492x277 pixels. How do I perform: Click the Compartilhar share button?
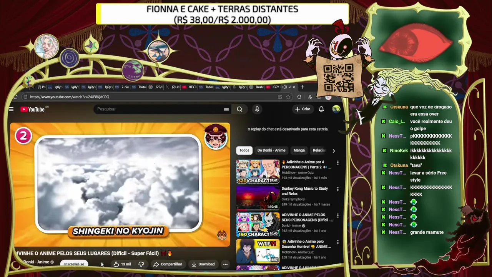pyautogui.click(x=168, y=264)
